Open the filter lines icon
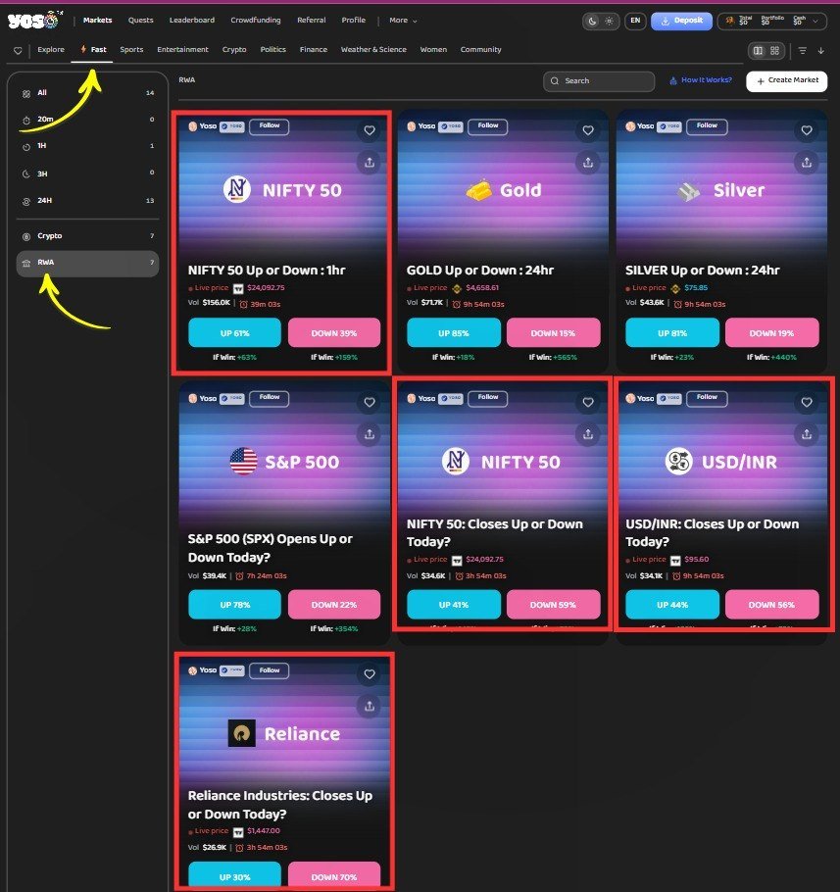This screenshot has width=840, height=892. coord(803,51)
